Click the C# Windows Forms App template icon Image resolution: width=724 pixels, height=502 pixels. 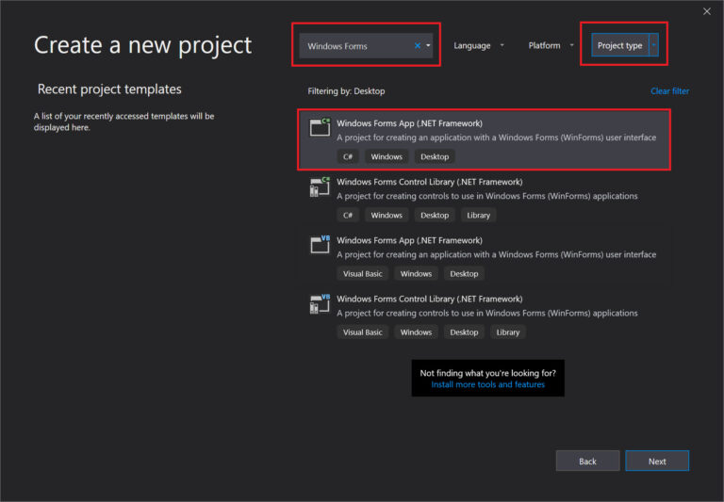[x=320, y=127]
